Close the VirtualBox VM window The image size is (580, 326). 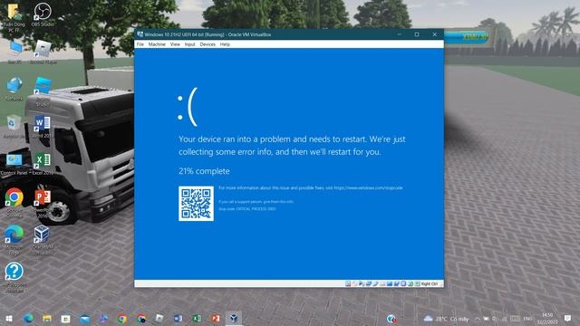[x=435, y=34]
